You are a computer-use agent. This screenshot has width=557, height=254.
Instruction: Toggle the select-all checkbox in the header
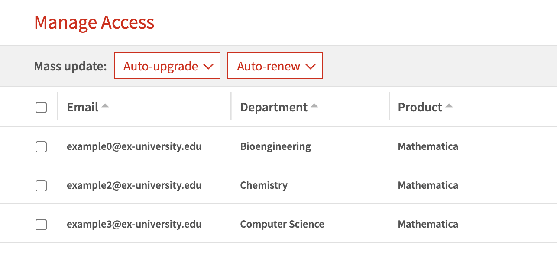[x=41, y=108]
